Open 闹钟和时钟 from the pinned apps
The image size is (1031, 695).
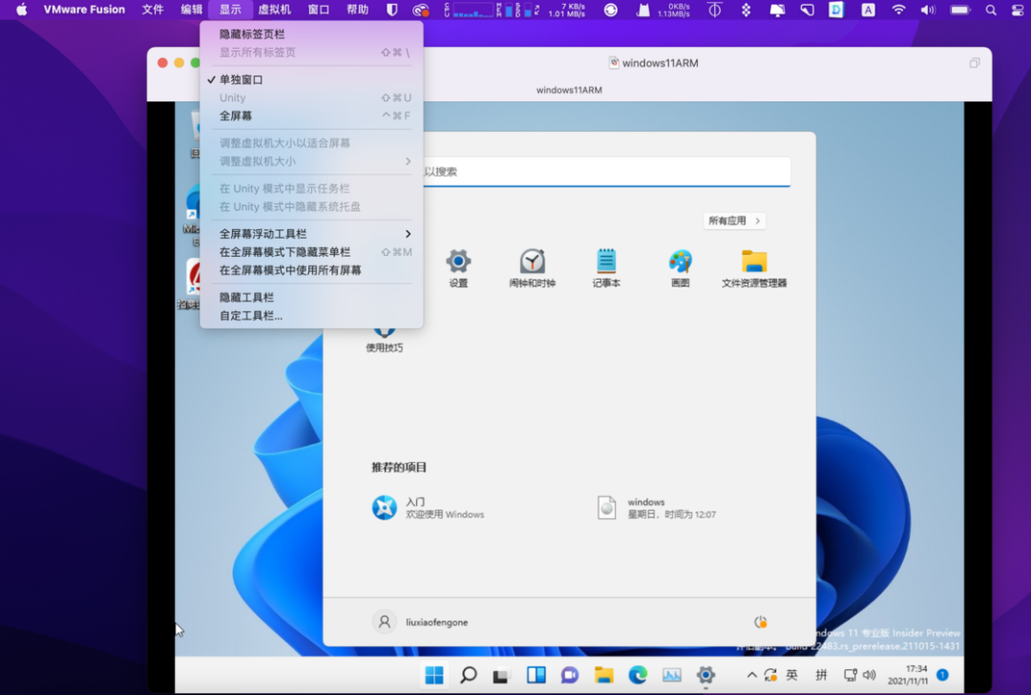tap(532, 268)
